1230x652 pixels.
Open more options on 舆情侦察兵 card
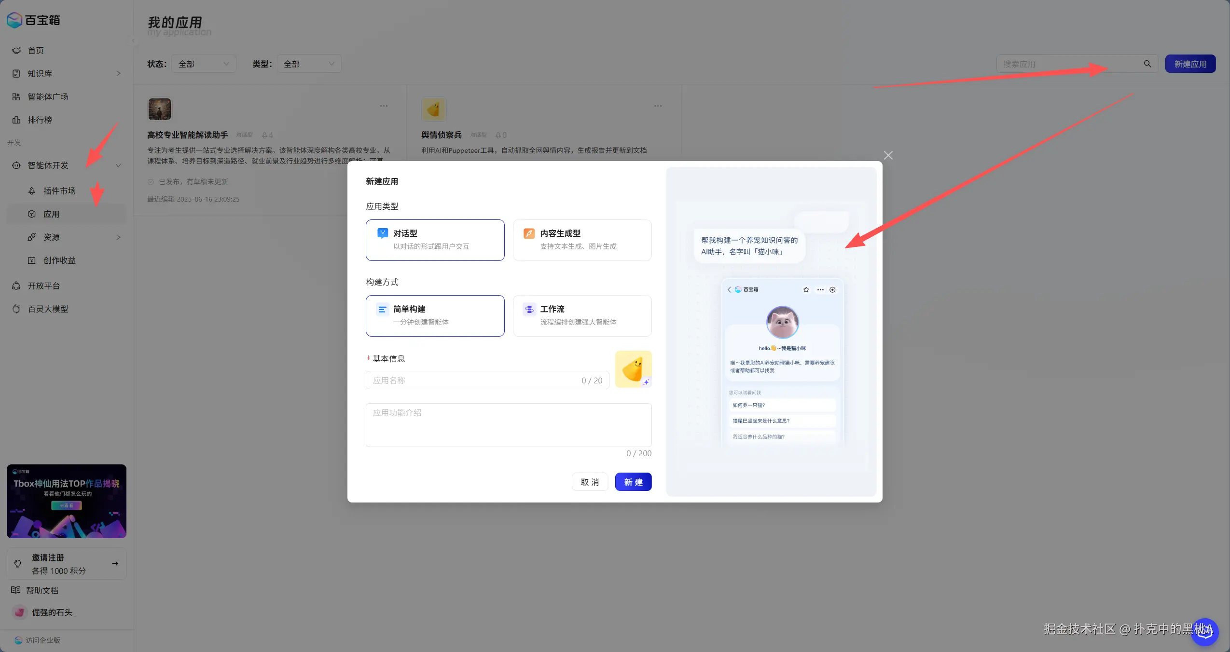pyautogui.click(x=658, y=106)
